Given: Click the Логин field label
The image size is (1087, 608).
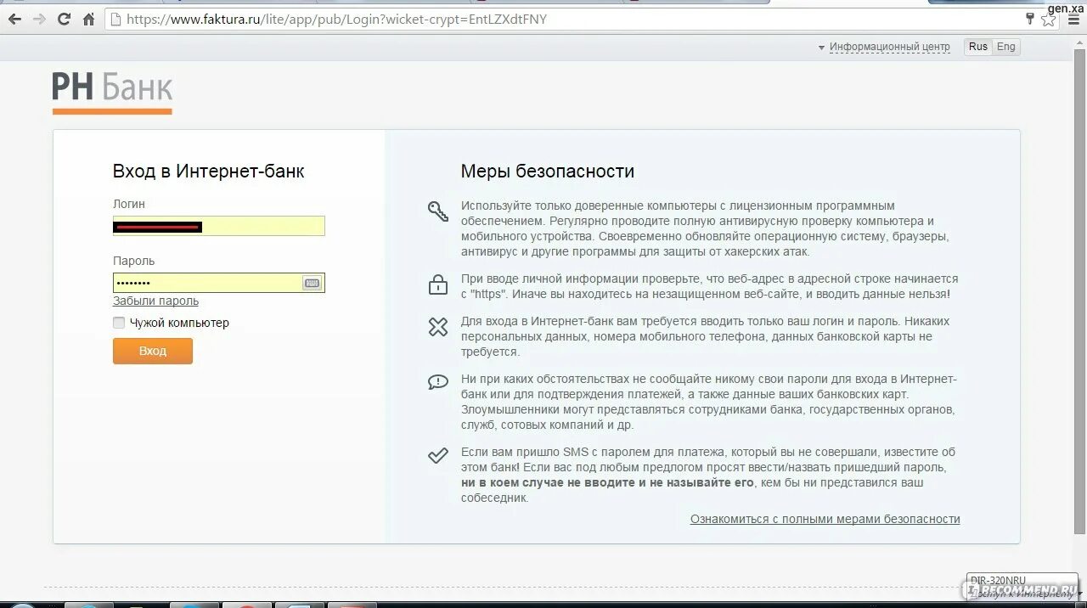Looking at the screenshot, I should pyautogui.click(x=129, y=204).
